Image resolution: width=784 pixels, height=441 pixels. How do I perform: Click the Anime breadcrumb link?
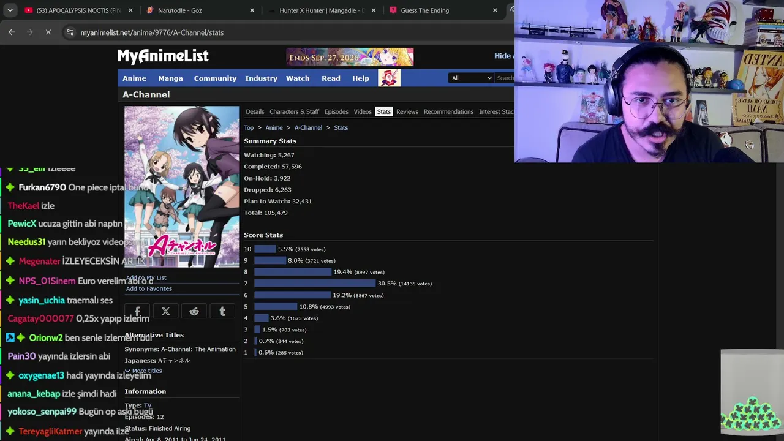274,127
